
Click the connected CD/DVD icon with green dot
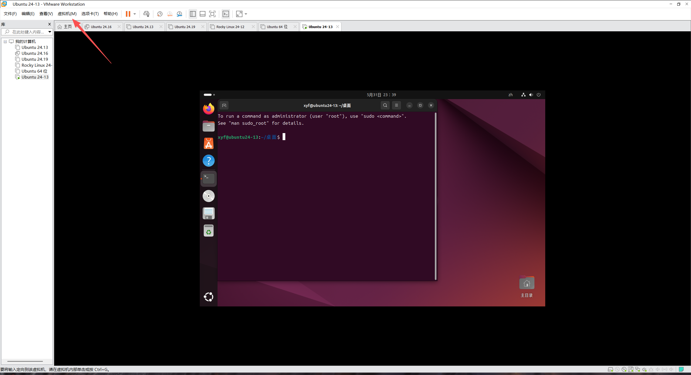624,369
